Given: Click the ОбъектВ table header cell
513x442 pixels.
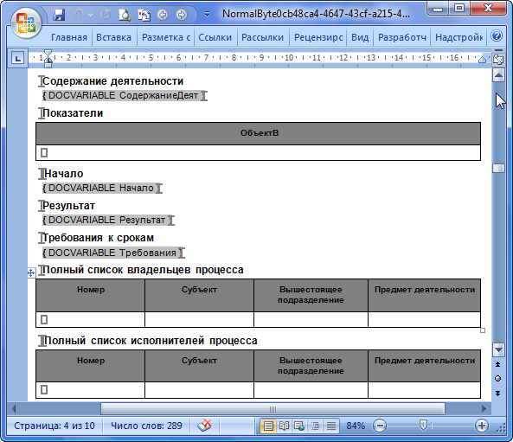Looking at the screenshot, I should tap(258, 133).
